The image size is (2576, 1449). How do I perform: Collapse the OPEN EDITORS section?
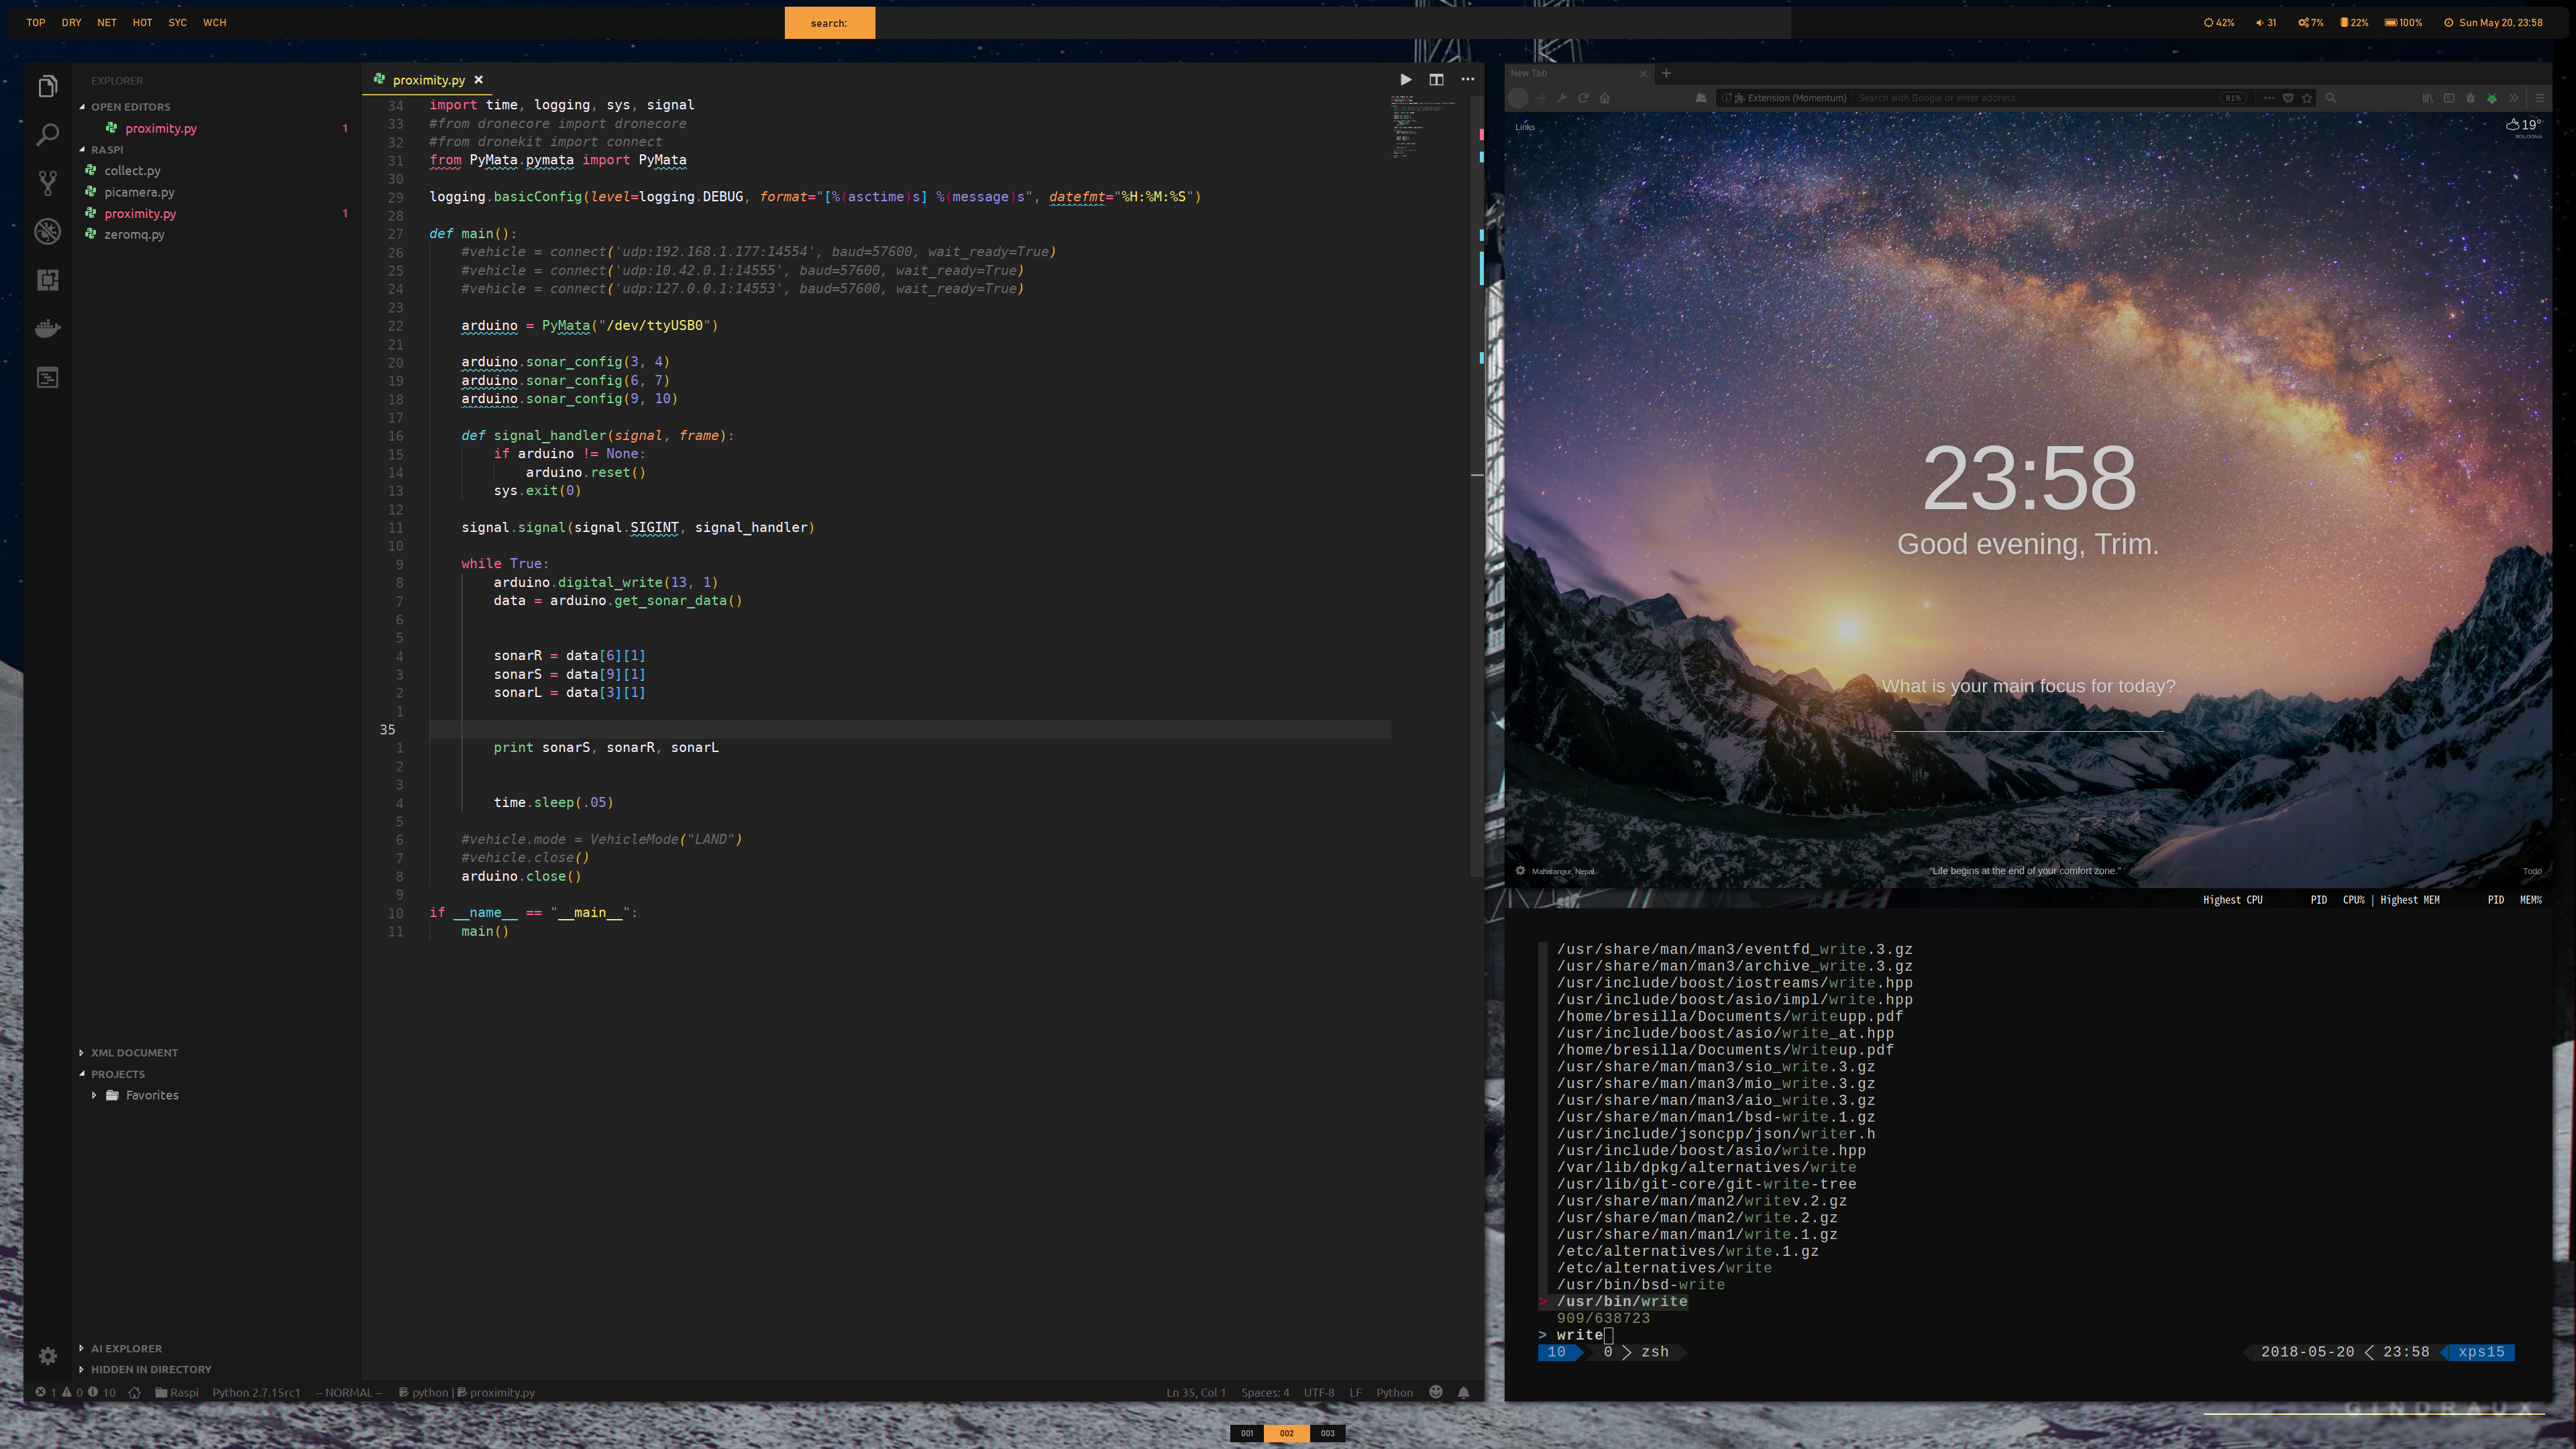click(x=130, y=107)
